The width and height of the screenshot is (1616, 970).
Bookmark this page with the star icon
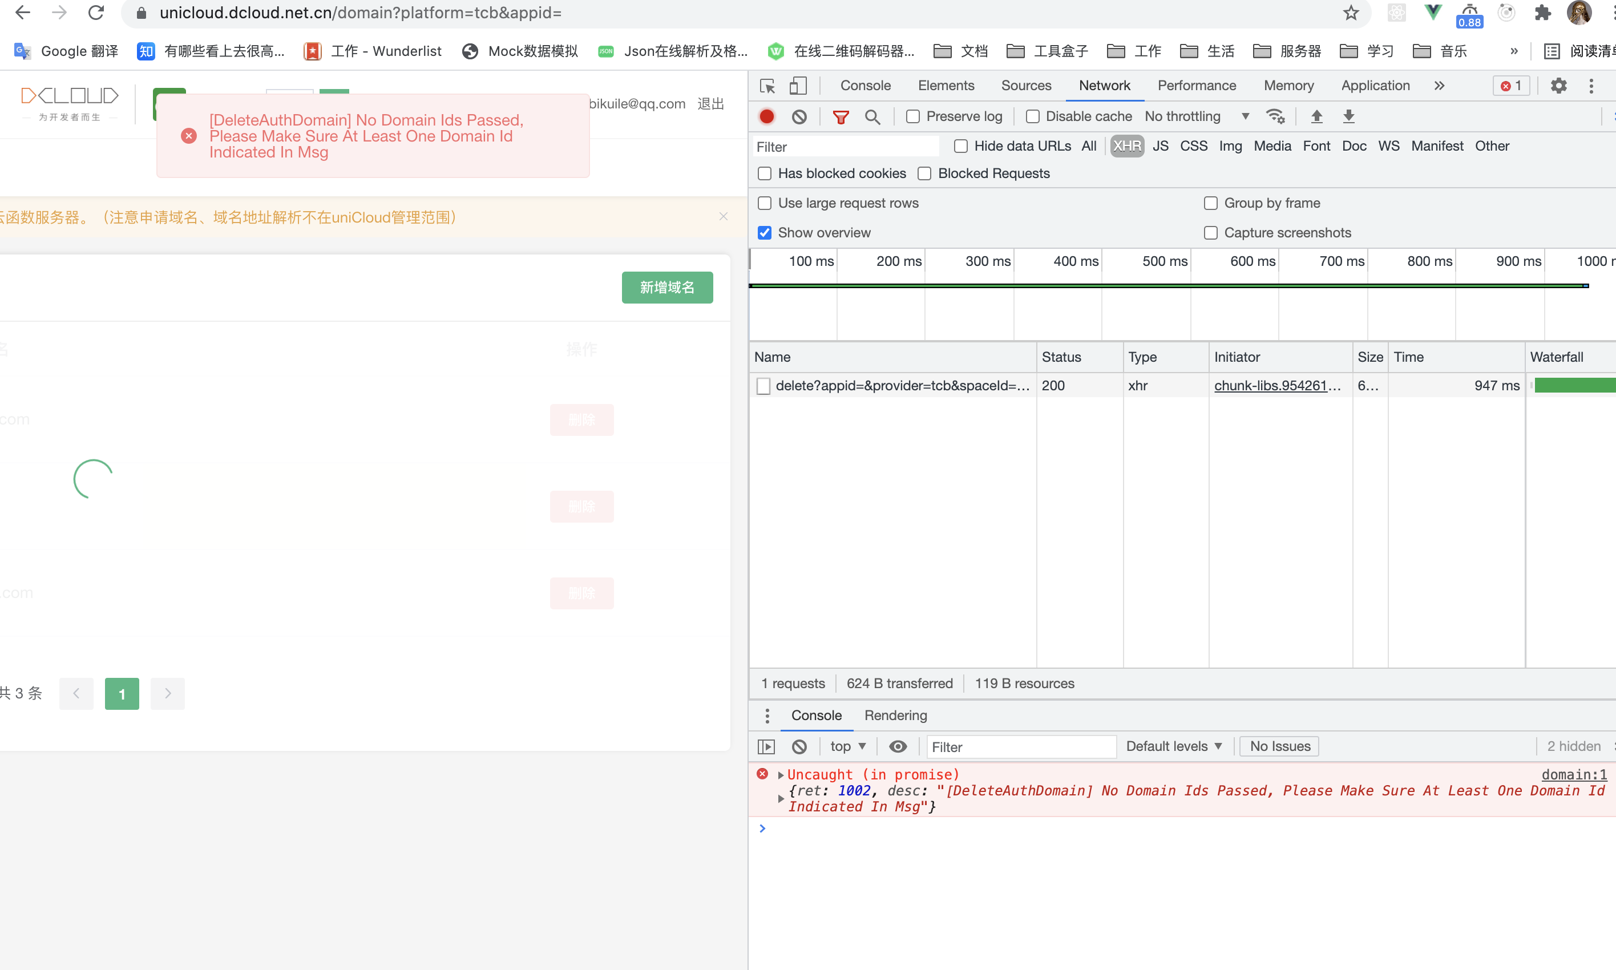click(1351, 13)
